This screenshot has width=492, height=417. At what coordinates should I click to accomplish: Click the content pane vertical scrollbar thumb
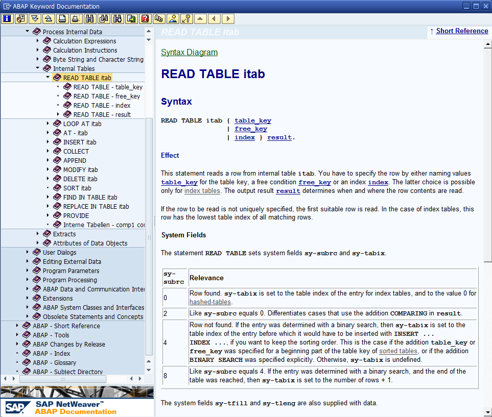(487, 155)
